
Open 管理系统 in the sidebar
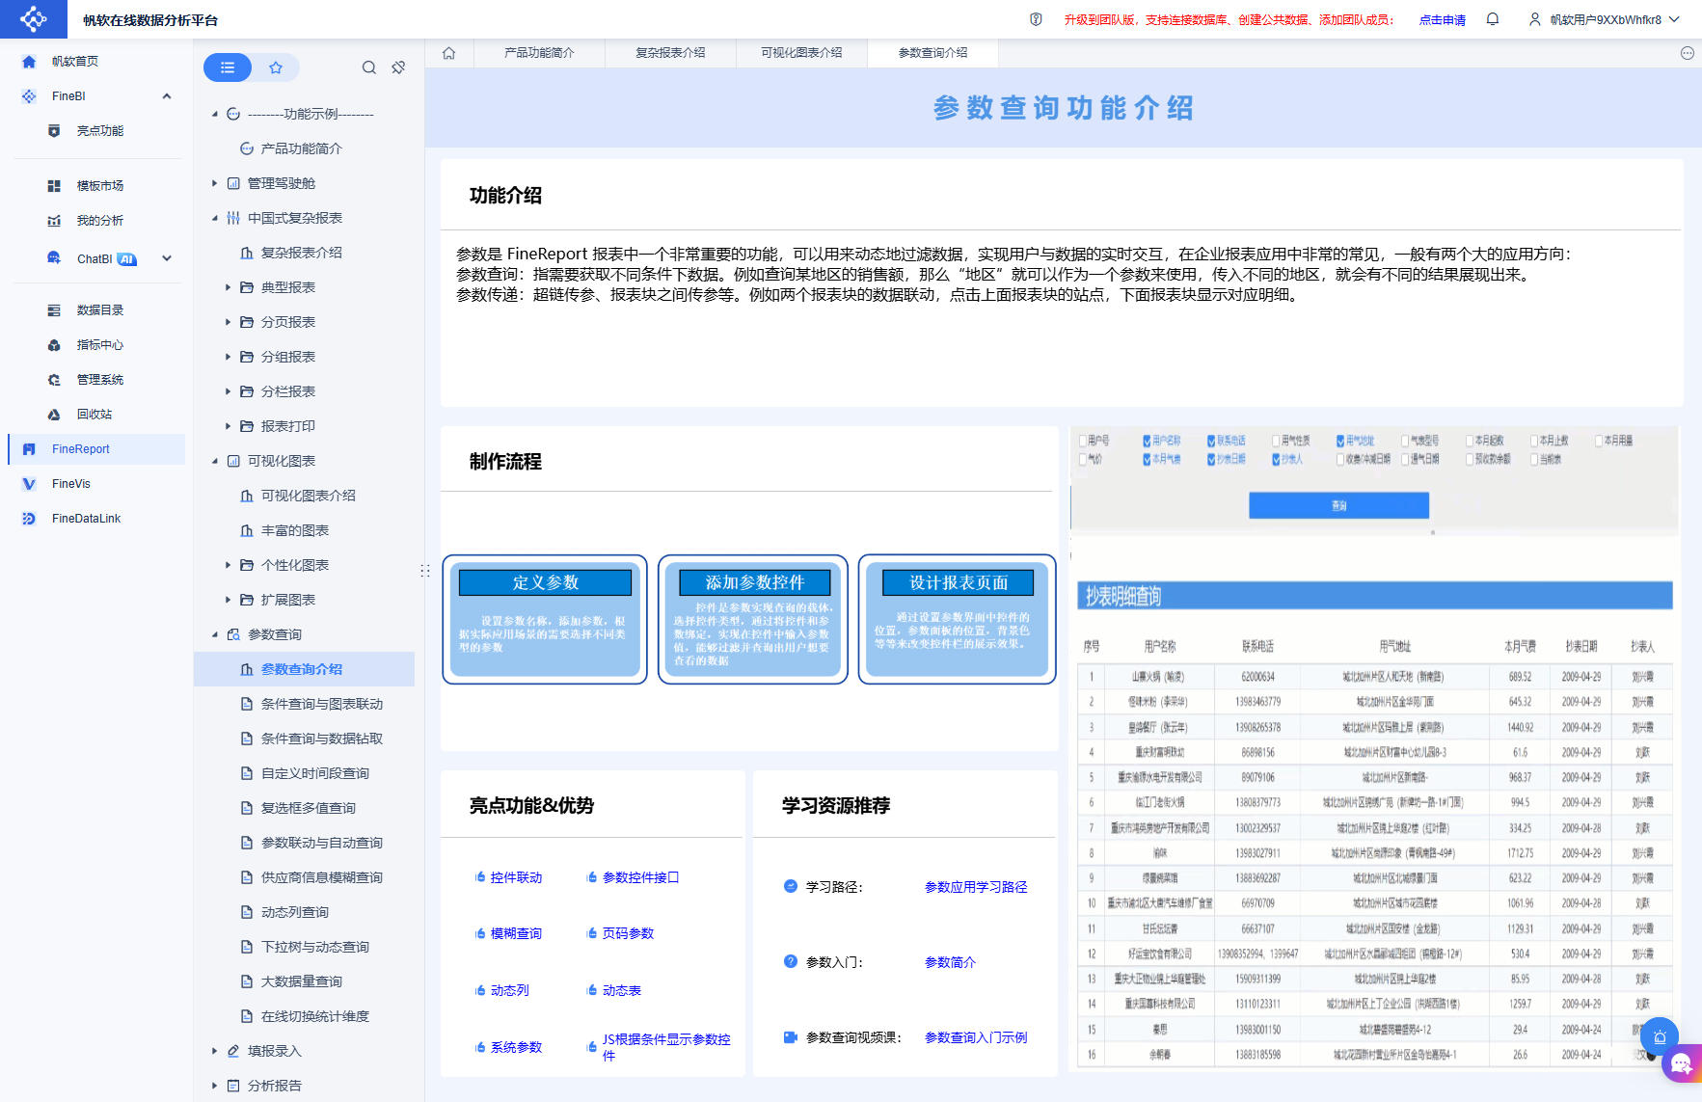[99, 380]
